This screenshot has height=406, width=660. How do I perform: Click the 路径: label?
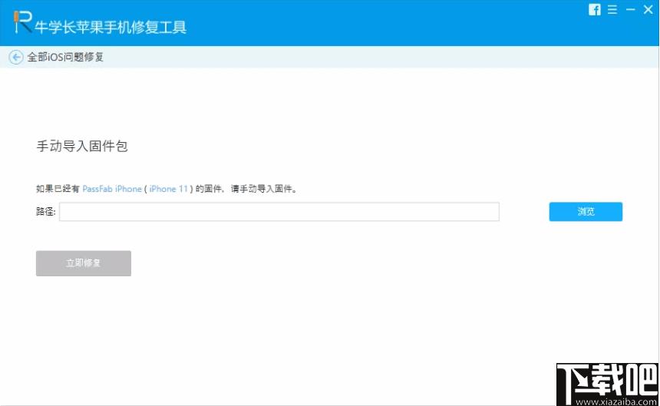pos(46,212)
